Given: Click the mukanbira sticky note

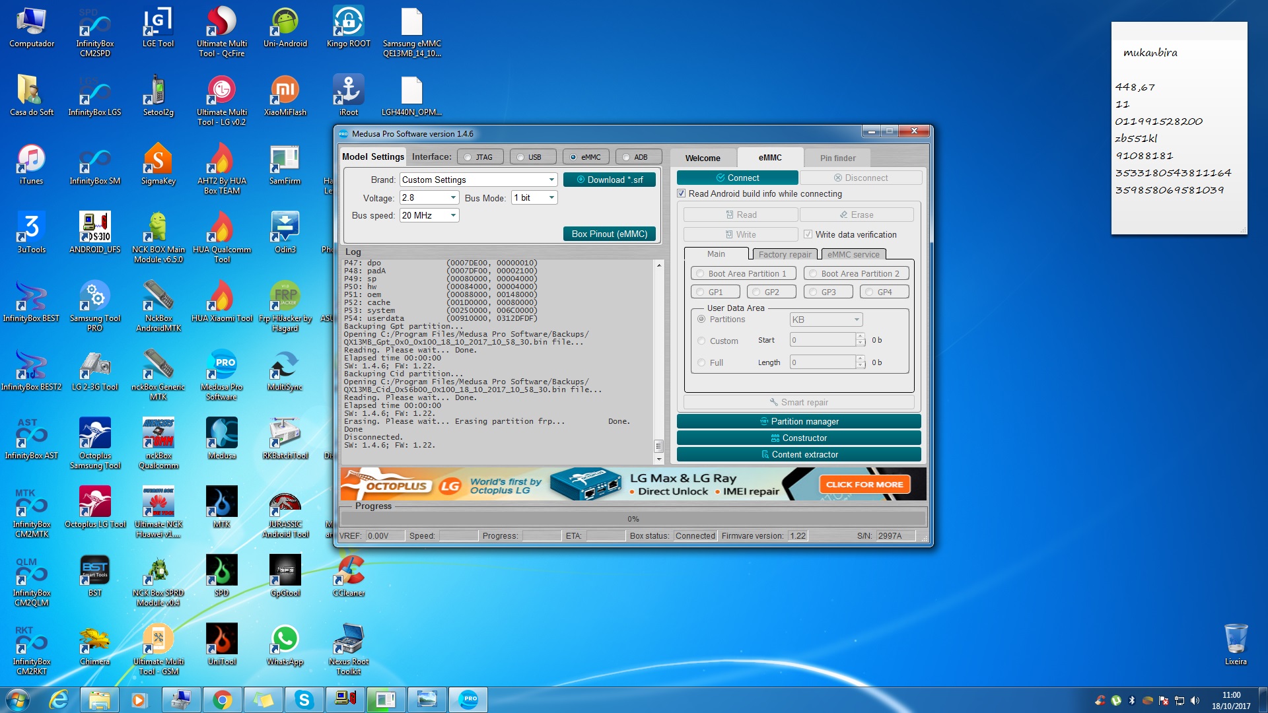Looking at the screenshot, I should [1179, 128].
